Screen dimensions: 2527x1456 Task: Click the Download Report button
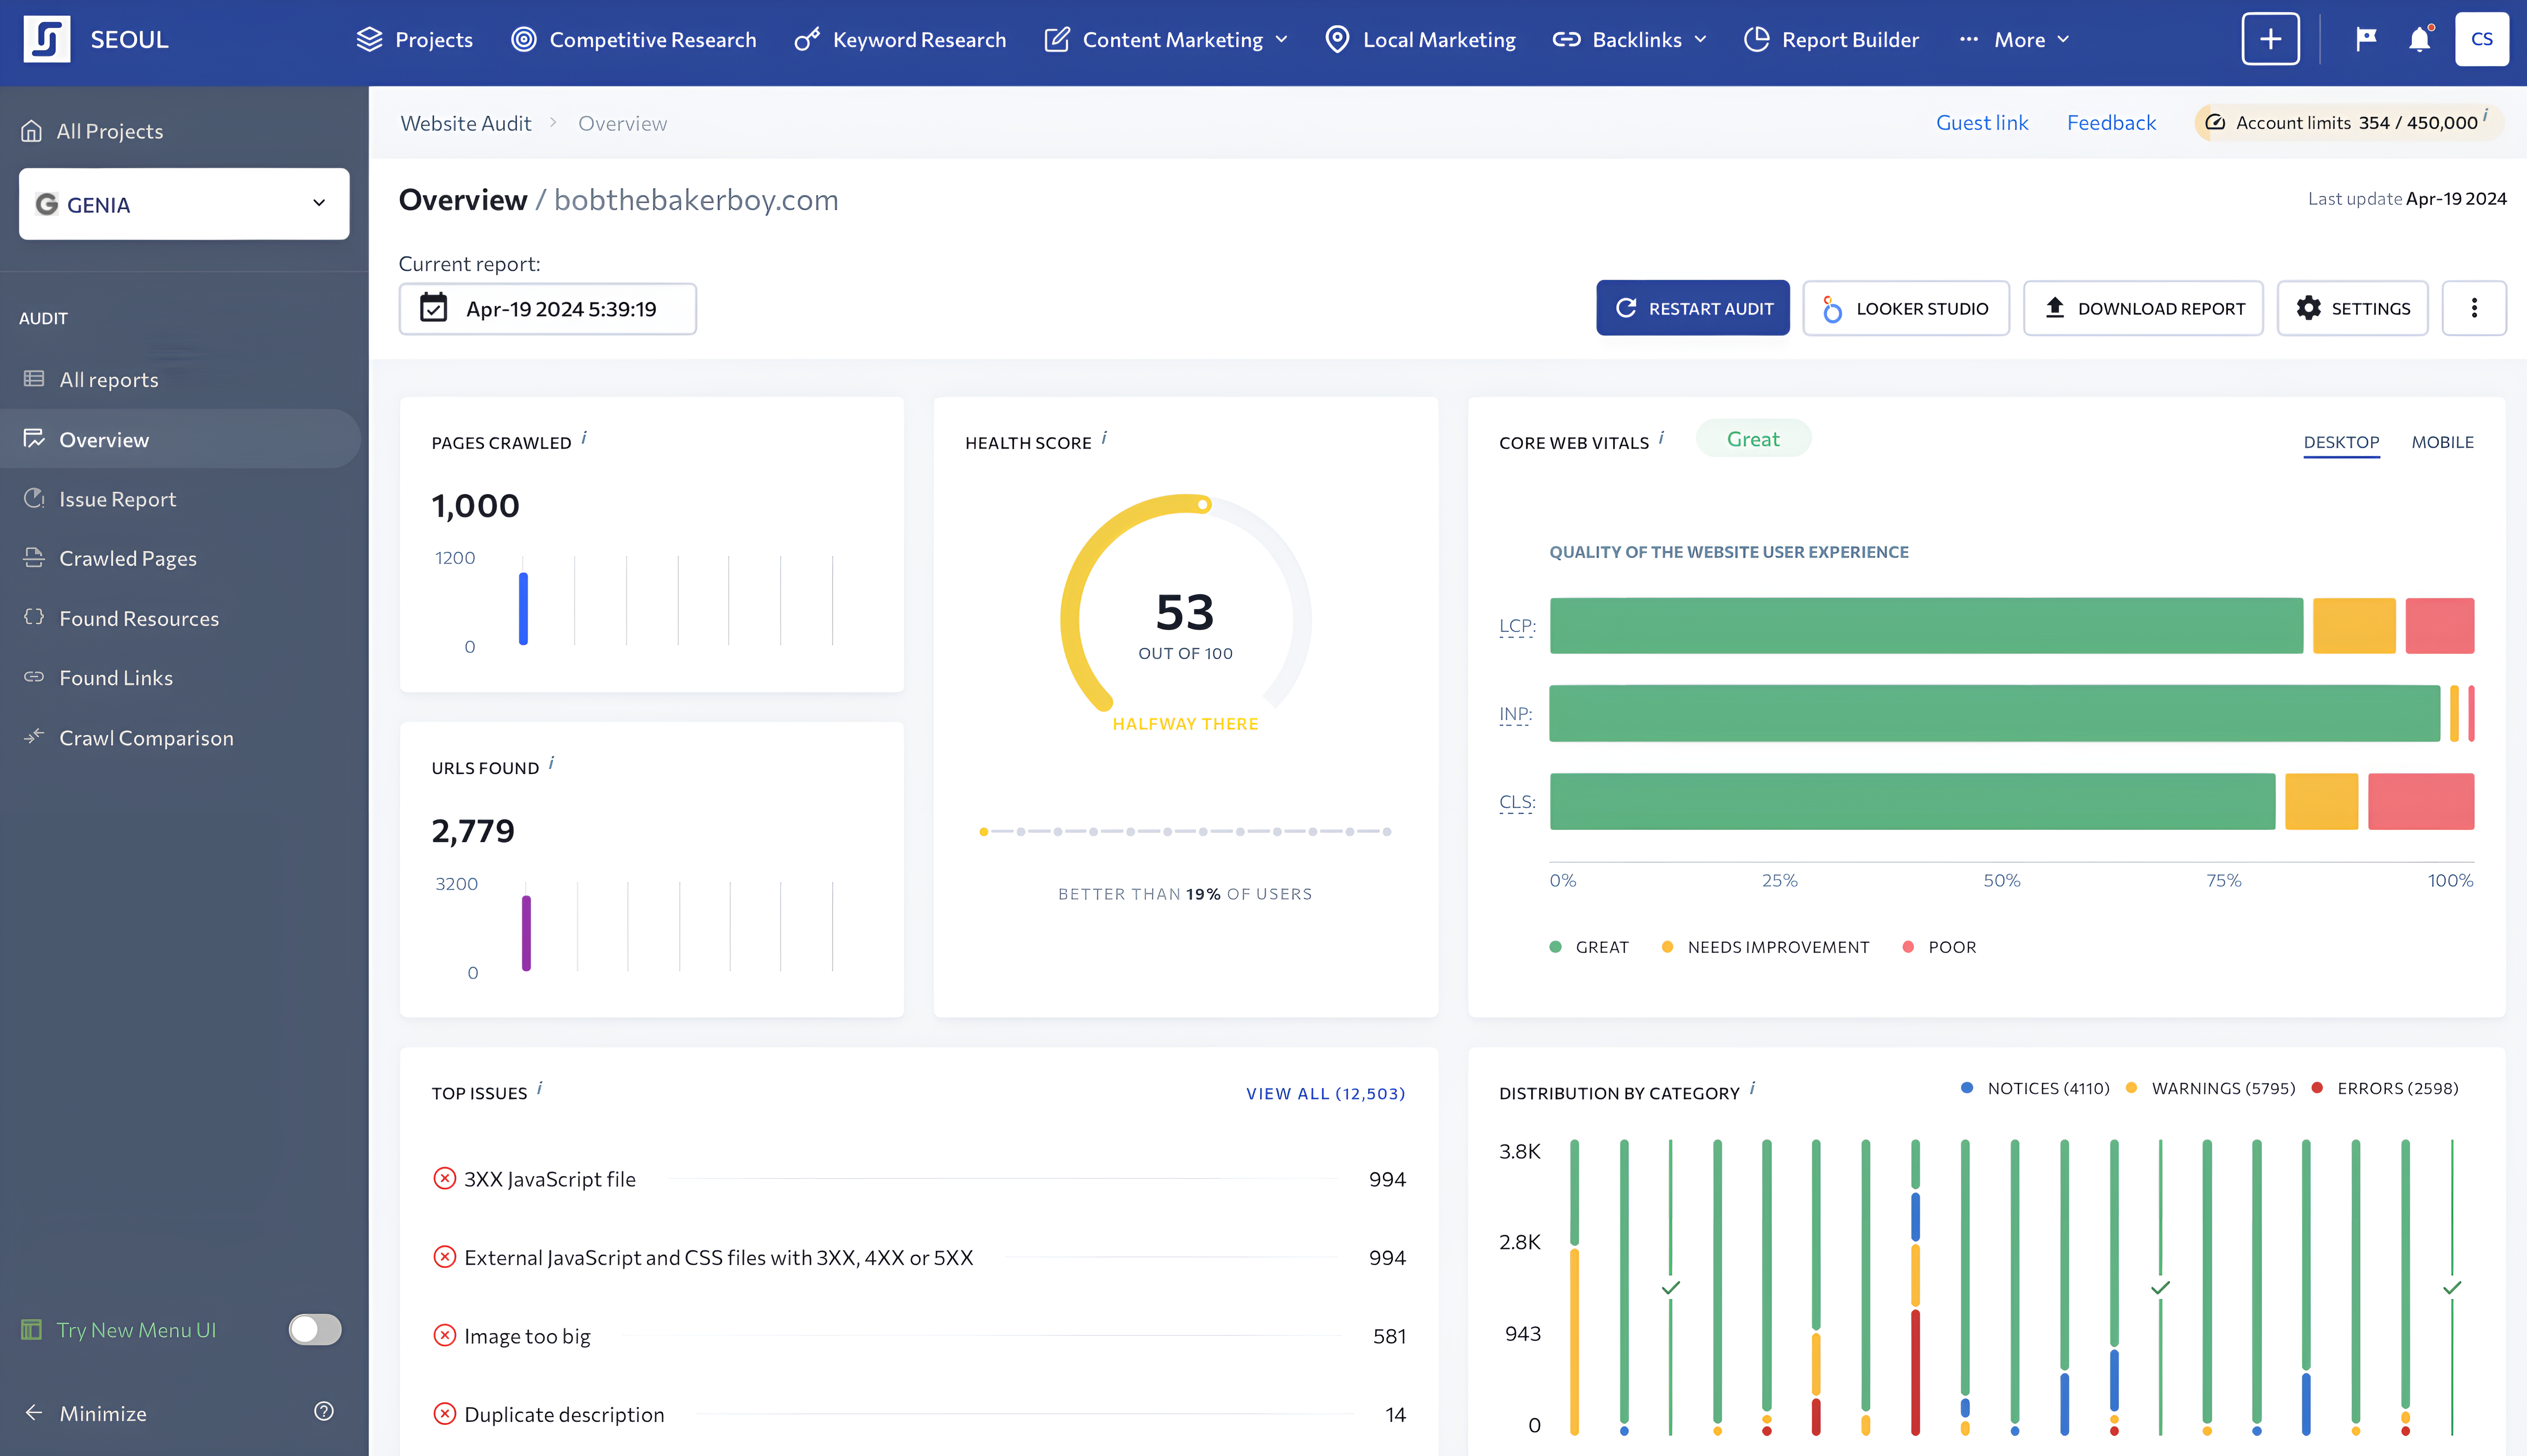[2143, 308]
